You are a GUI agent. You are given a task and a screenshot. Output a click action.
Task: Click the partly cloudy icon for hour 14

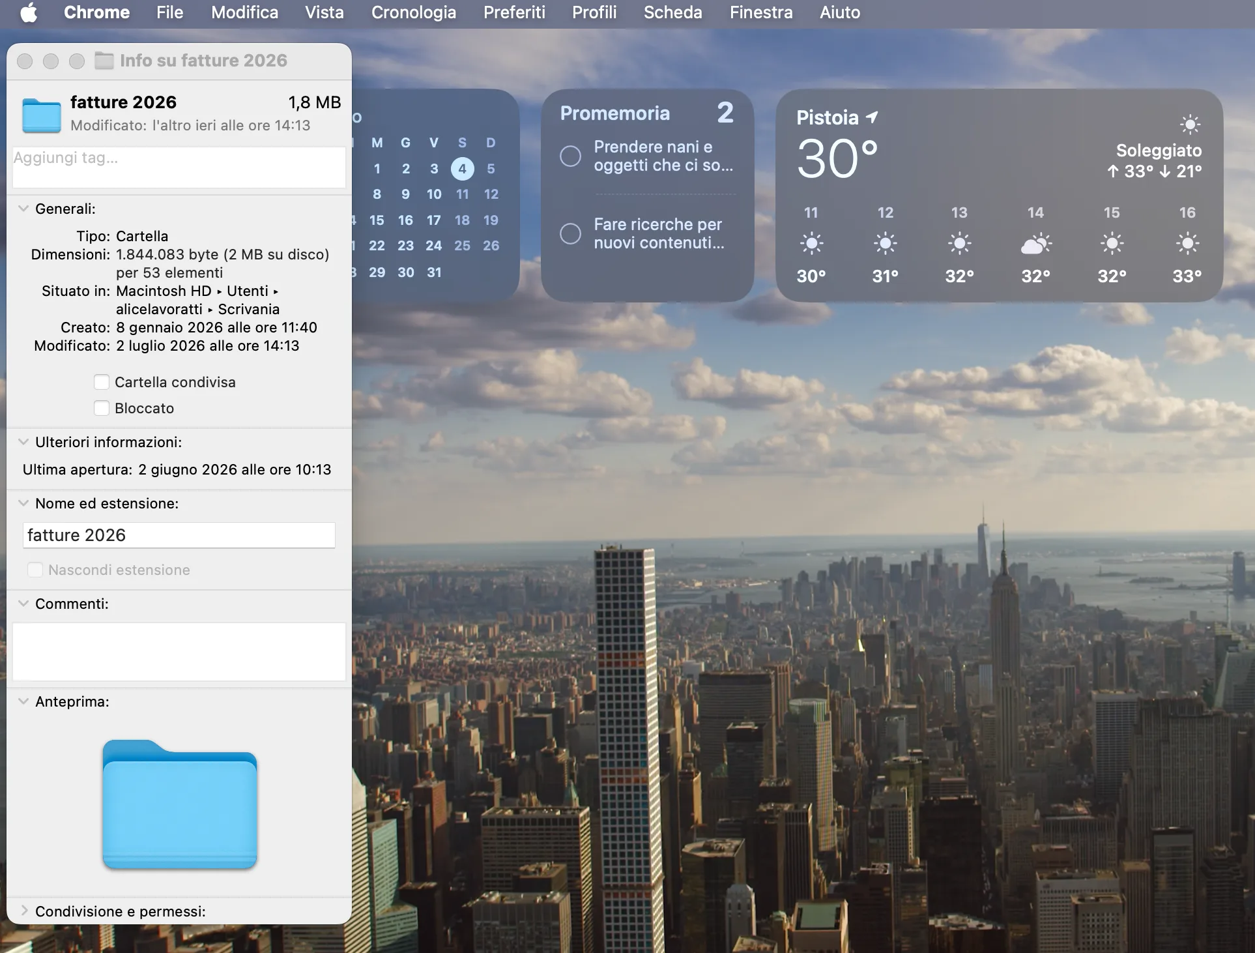pyautogui.click(x=1036, y=244)
